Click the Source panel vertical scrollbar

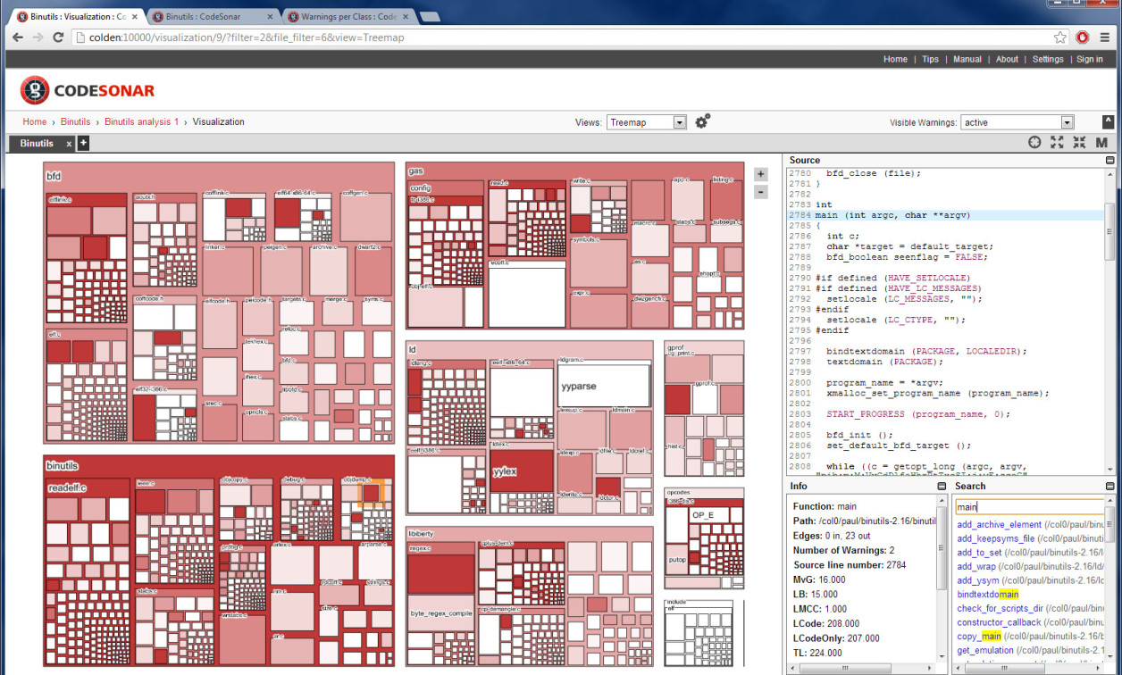pyautogui.click(x=1109, y=321)
